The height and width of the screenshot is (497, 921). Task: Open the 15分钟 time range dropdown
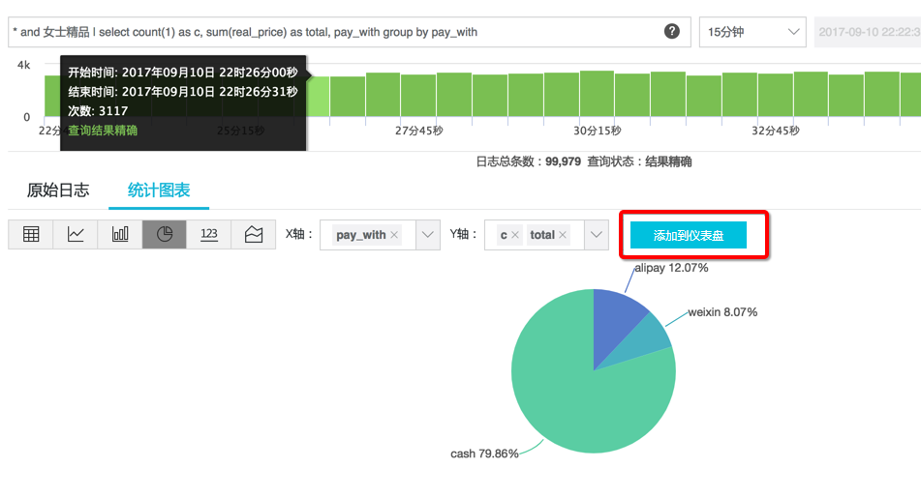(752, 32)
